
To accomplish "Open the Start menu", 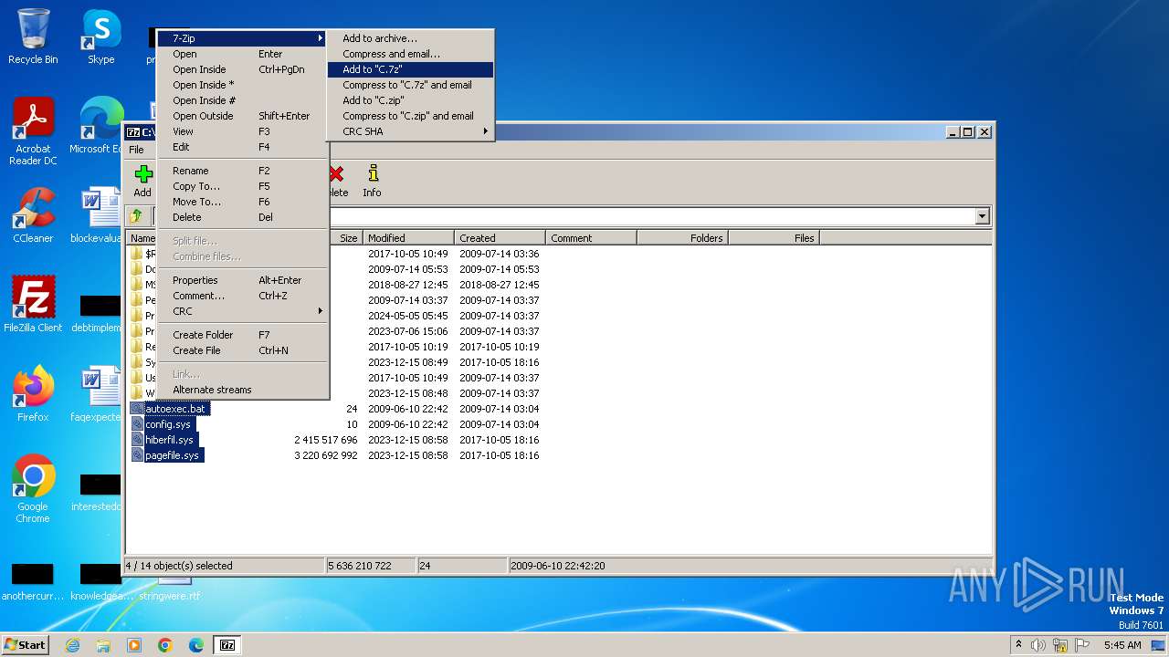I will coord(26,645).
